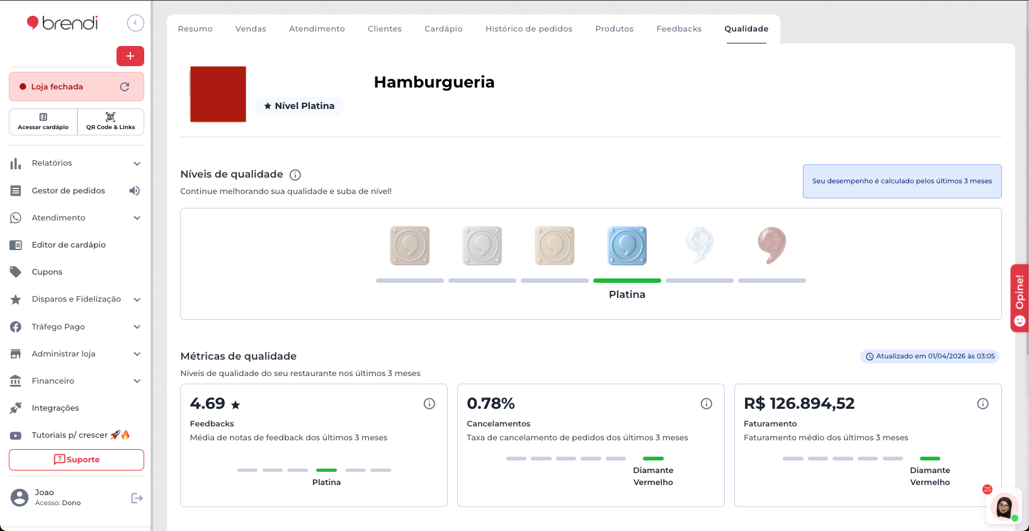Screen dimensions: 1029x531
Task: Click the Administrar loja store icon
Action: coord(16,354)
